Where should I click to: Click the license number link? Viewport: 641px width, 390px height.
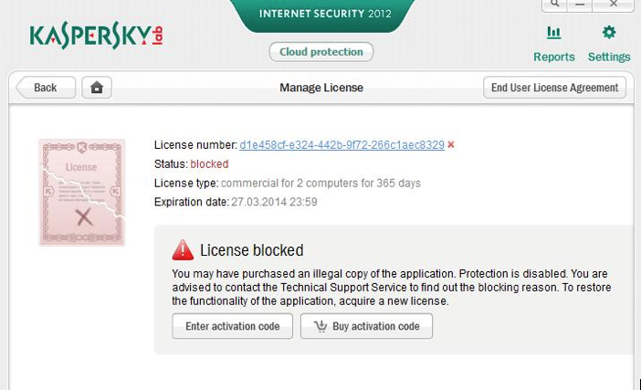click(342, 145)
